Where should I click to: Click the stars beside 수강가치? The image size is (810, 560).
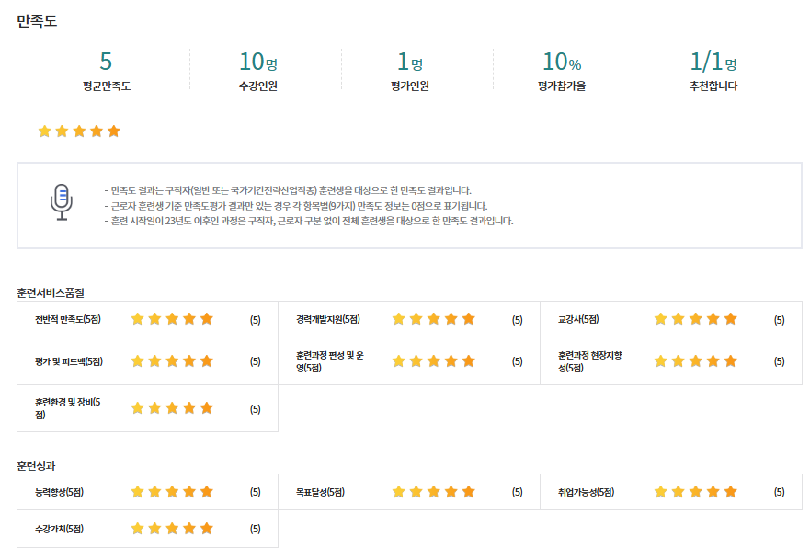(x=172, y=529)
